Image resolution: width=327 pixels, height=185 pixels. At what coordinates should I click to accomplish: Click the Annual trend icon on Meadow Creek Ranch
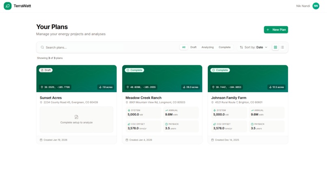166,110
